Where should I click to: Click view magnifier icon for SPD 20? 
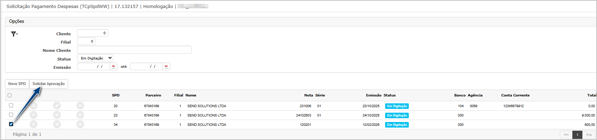tap(33, 106)
